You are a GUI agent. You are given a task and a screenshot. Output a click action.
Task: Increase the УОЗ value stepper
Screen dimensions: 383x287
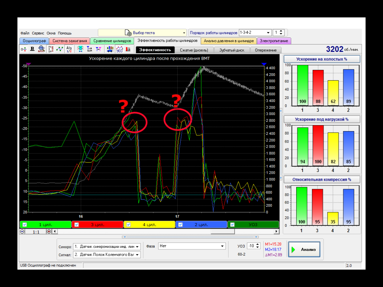pyautogui.click(x=258, y=244)
